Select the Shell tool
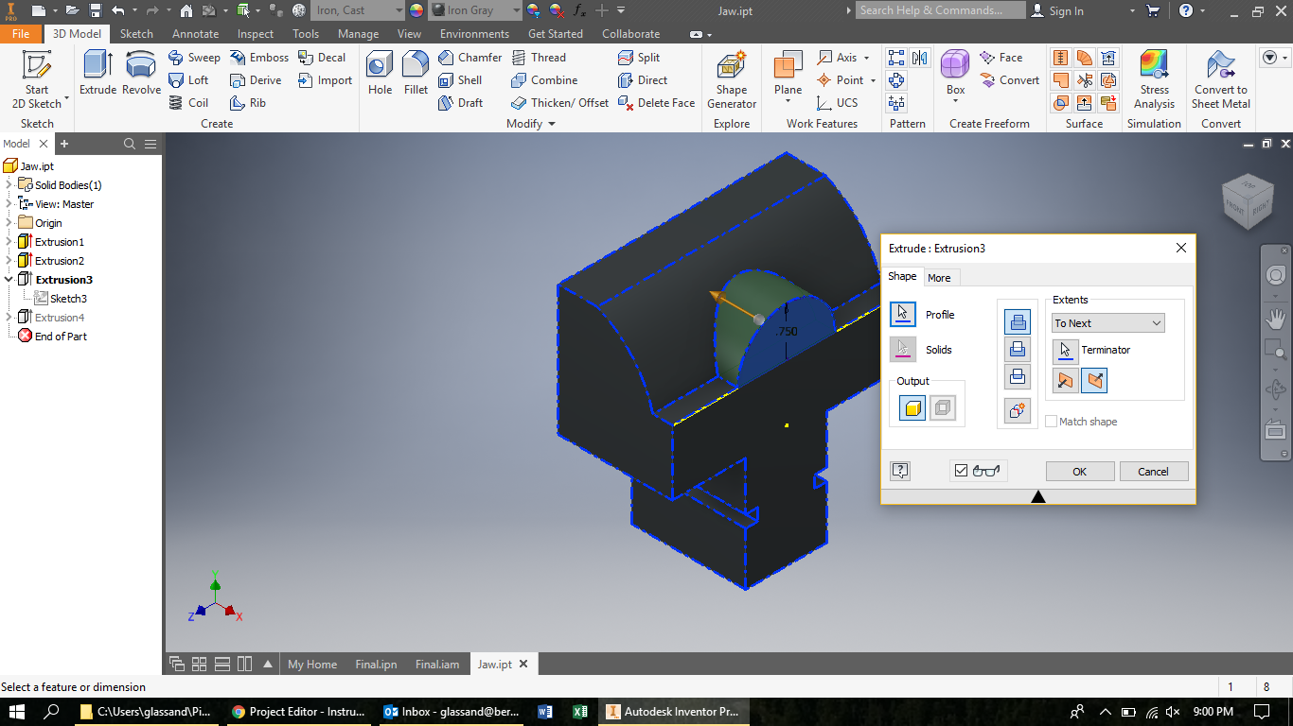Image resolution: width=1293 pixels, height=726 pixels. click(x=460, y=80)
